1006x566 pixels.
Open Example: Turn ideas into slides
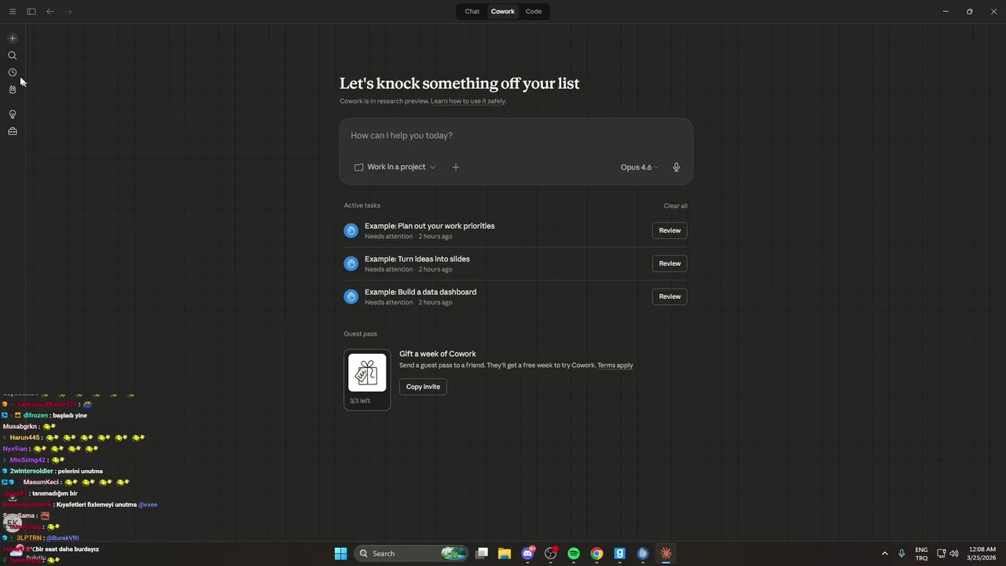pos(417,259)
